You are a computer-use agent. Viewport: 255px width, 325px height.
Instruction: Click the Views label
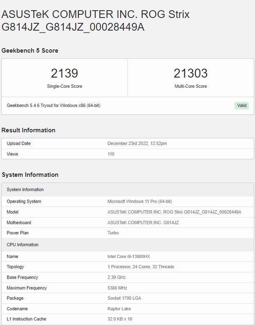point(12,154)
